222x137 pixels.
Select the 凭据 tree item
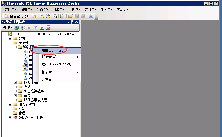pyautogui.click(x=27, y=87)
